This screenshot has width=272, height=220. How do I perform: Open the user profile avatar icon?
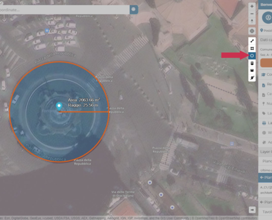(x=268, y=18)
